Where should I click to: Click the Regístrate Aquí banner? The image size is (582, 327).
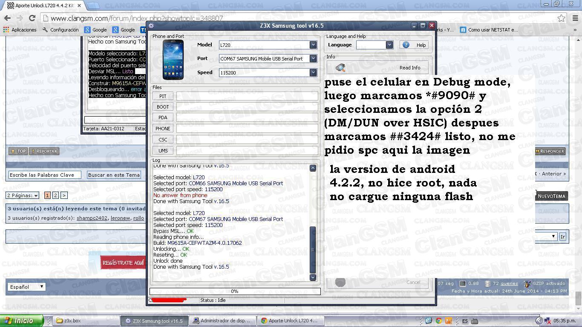click(123, 263)
